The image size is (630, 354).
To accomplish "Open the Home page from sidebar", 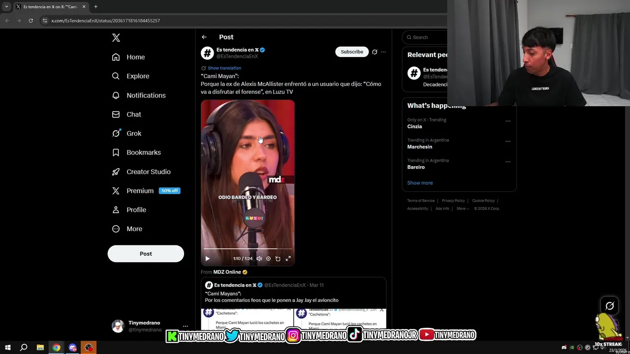I will coord(128,57).
